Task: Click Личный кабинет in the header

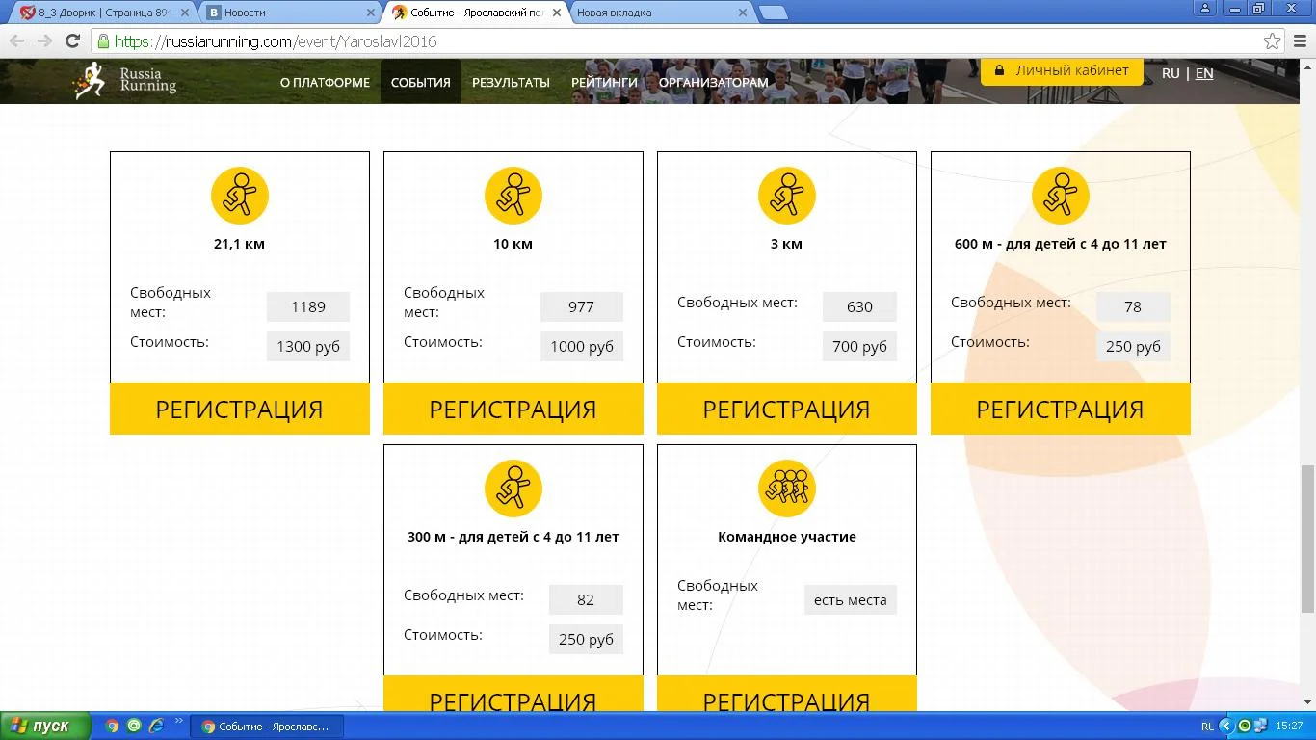Action: pos(1061,69)
